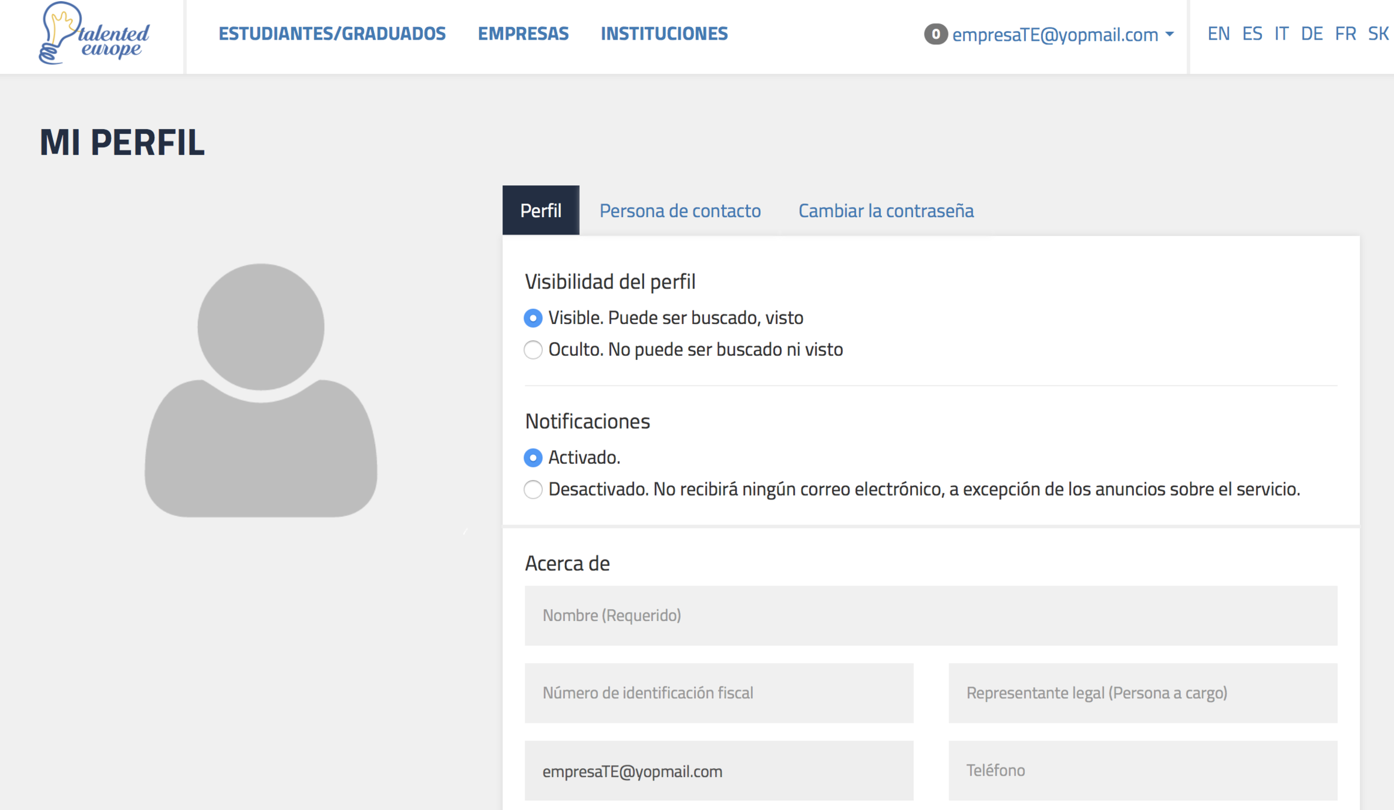
Task: Switch language to EN
Action: (1218, 34)
